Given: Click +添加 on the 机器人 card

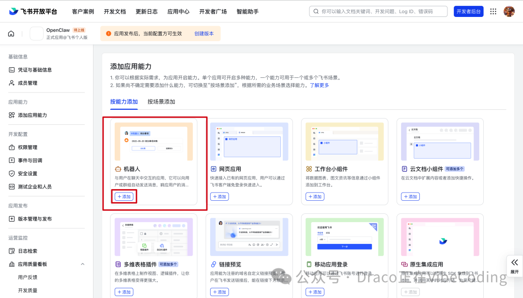Looking at the screenshot, I should pyautogui.click(x=123, y=196).
